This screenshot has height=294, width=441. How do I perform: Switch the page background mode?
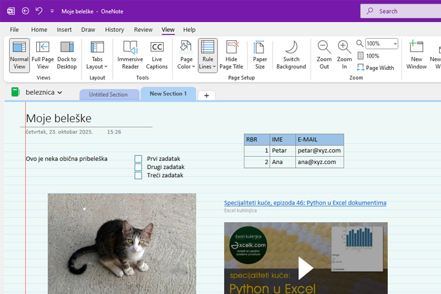pyautogui.click(x=291, y=55)
